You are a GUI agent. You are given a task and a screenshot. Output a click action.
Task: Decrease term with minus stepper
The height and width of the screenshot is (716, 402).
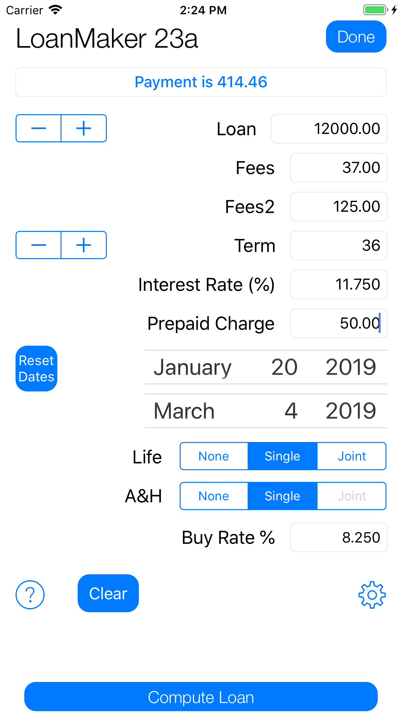[39, 245]
